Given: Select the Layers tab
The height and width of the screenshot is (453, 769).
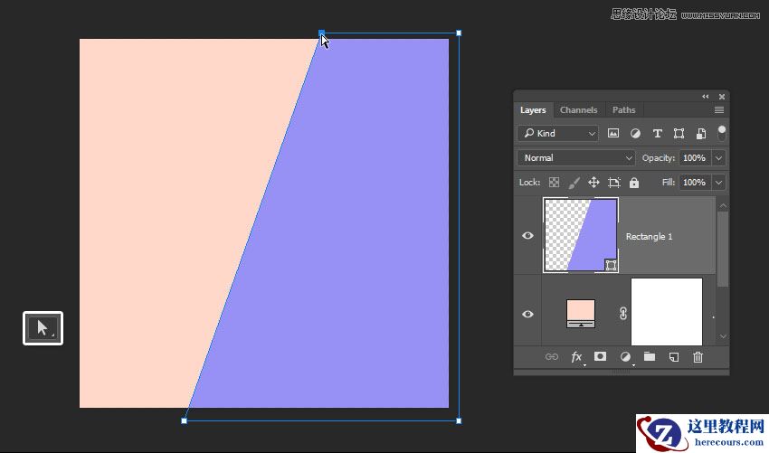Looking at the screenshot, I should pyautogui.click(x=533, y=109).
